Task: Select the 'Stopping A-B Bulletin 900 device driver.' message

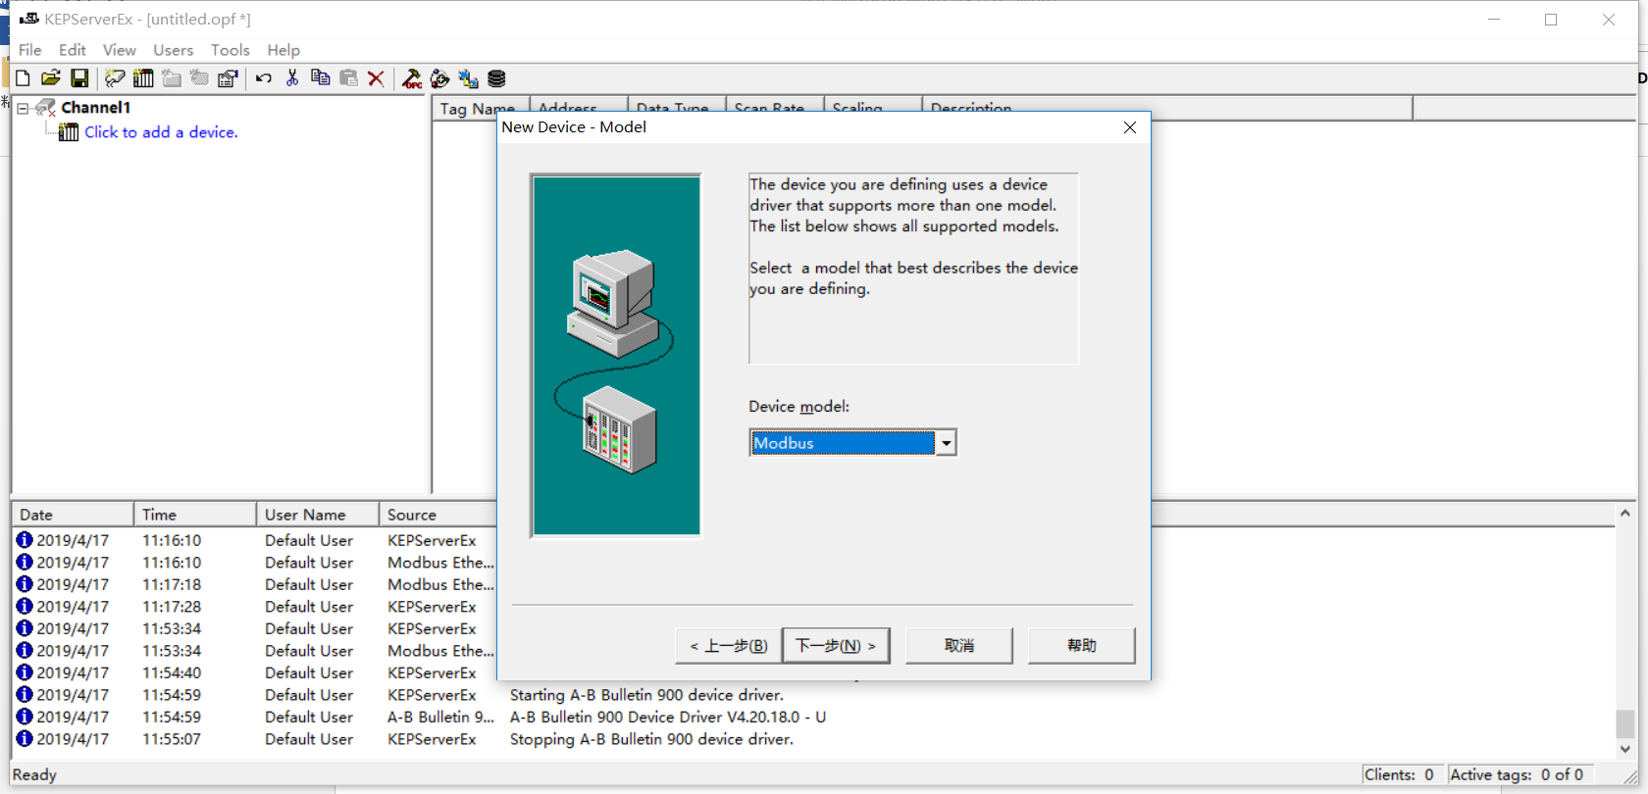Action: [x=651, y=739]
